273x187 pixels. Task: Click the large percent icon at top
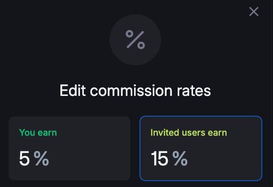(135, 40)
